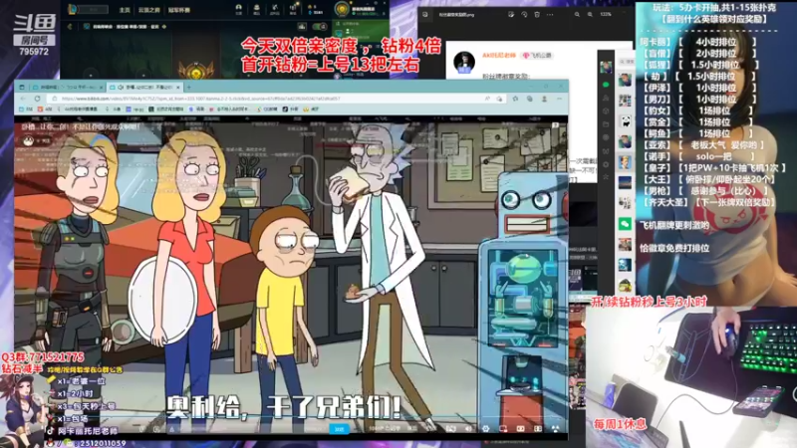Click edit image icon in Photos window
Image resolution: width=797 pixels, height=448 pixels.
(511, 15)
